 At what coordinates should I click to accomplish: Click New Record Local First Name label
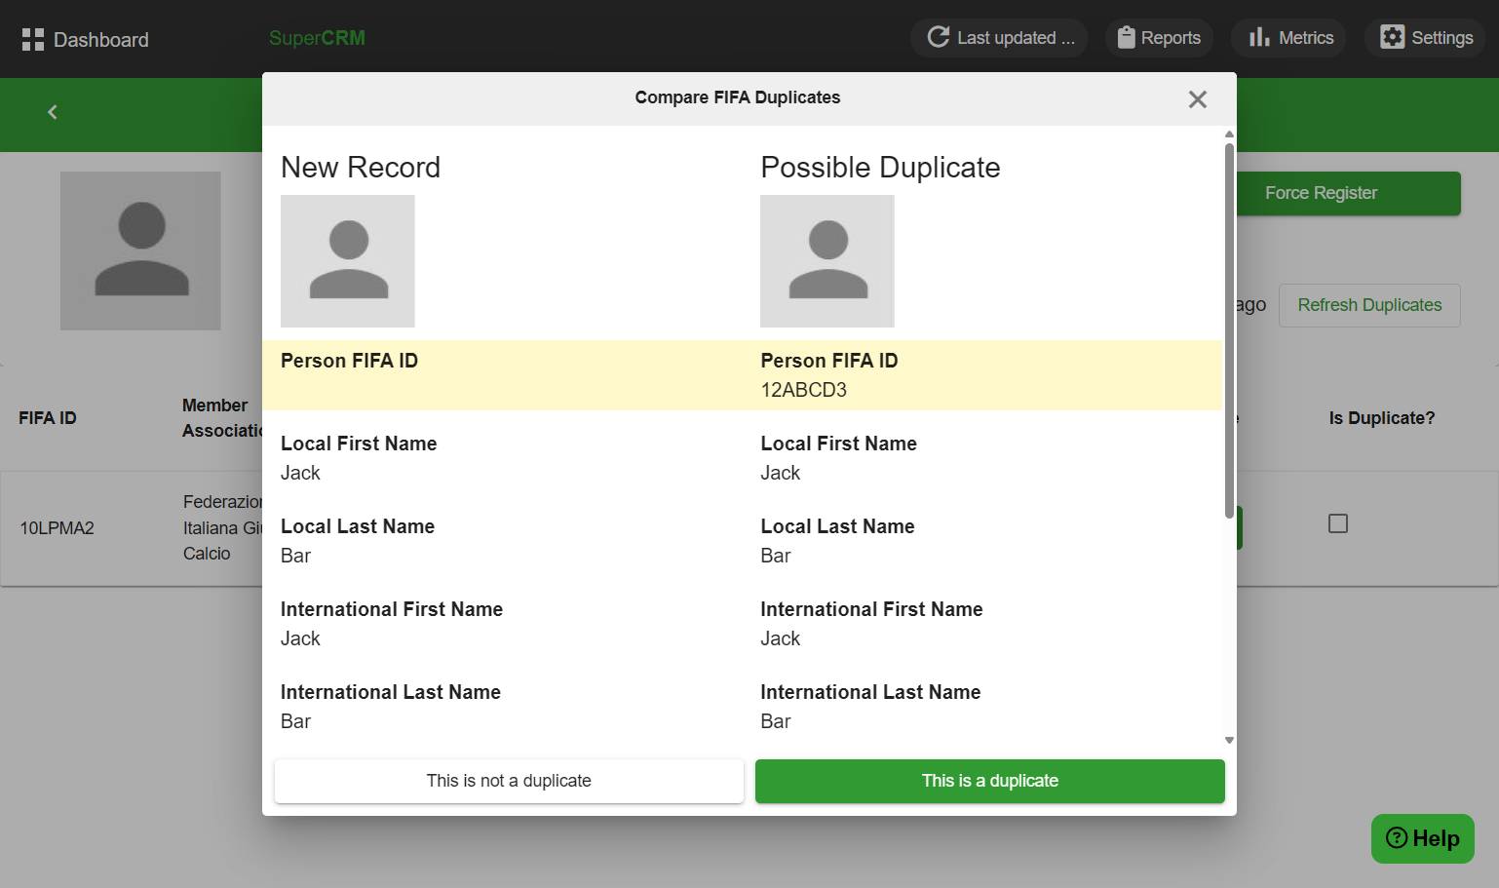(359, 444)
